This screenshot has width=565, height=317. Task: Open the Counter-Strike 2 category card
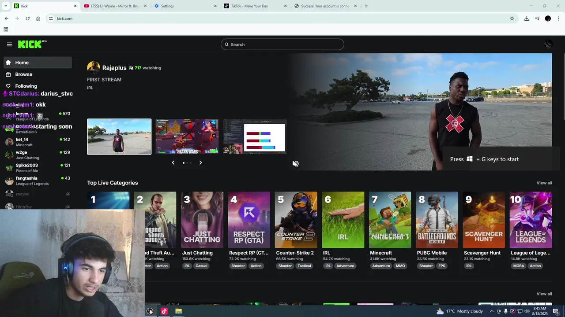point(296,220)
